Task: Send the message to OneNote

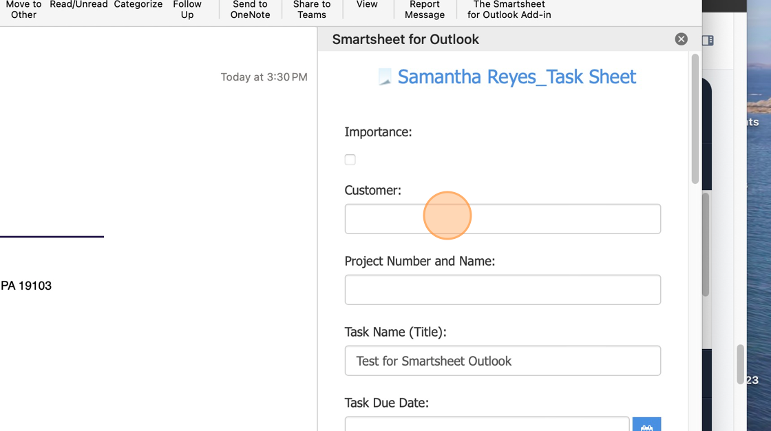Action: coord(251,10)
